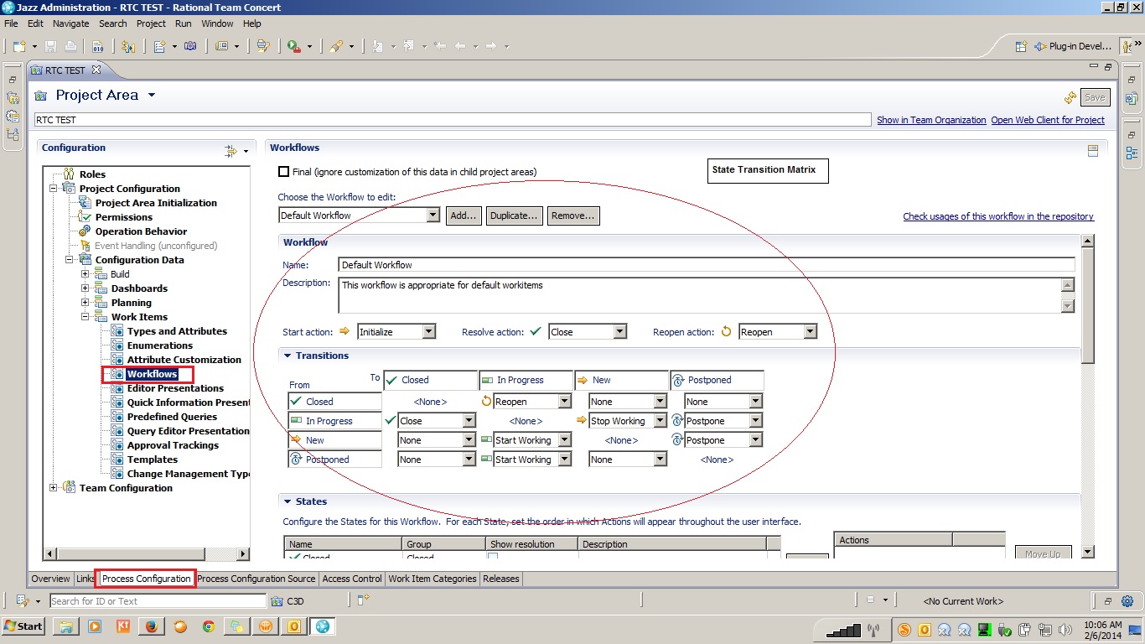Click the Remove... workflow button
The width and height of the screenshot is (1145, 644).
(573, 216)
